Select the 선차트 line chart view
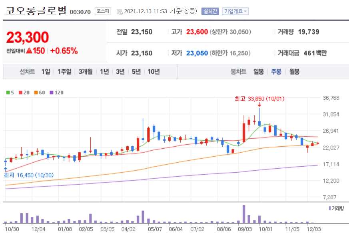Screen dimensions: 349x234 click(26, 72)
